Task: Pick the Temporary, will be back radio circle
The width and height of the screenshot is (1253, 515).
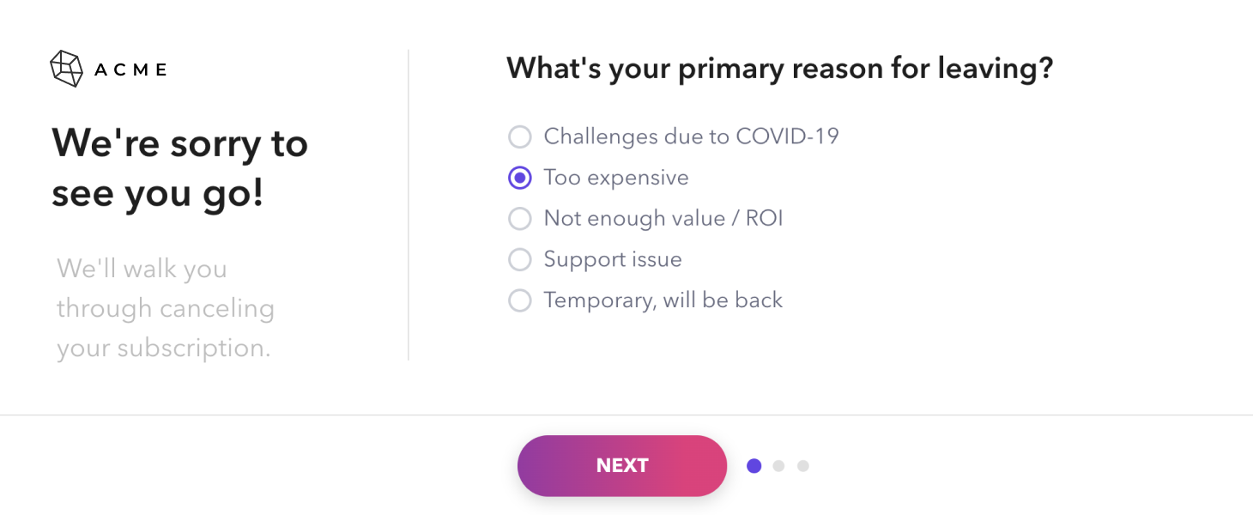Action: pyautogui.click(x=520, y=300)
